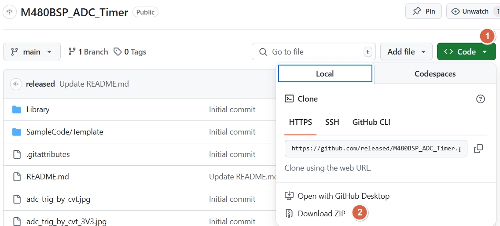Switch to the Codespaces tab

(435, 74)
